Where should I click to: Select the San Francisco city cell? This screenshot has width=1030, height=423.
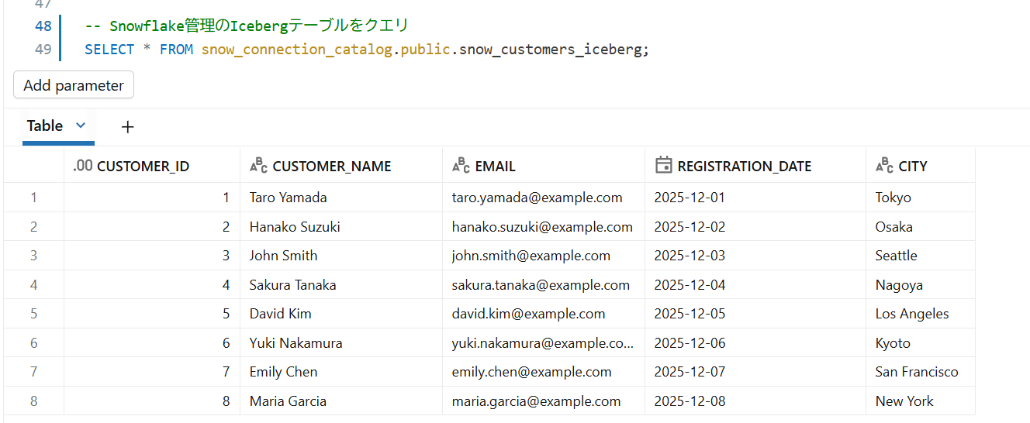[917, 372]
